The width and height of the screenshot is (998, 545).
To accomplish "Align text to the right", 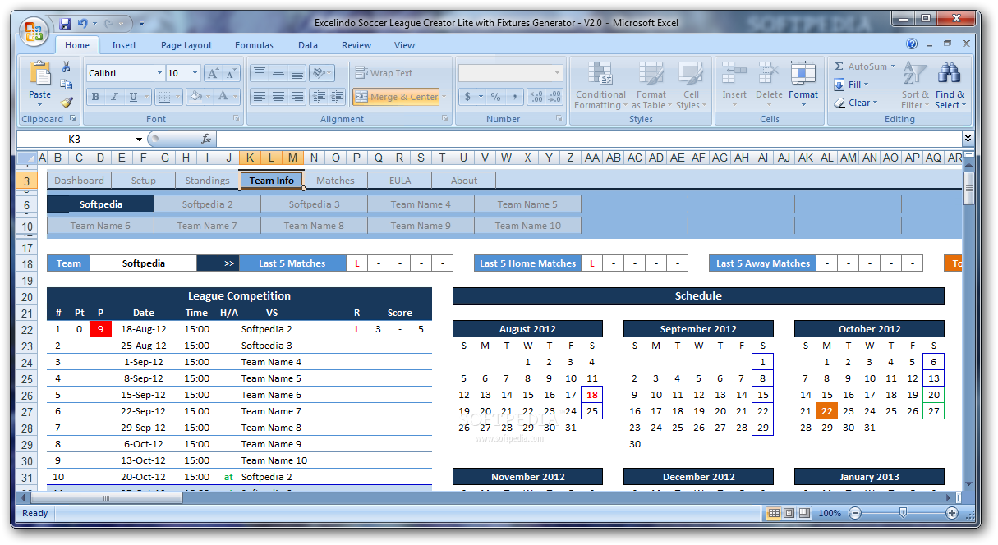I will tap(297, 97).
